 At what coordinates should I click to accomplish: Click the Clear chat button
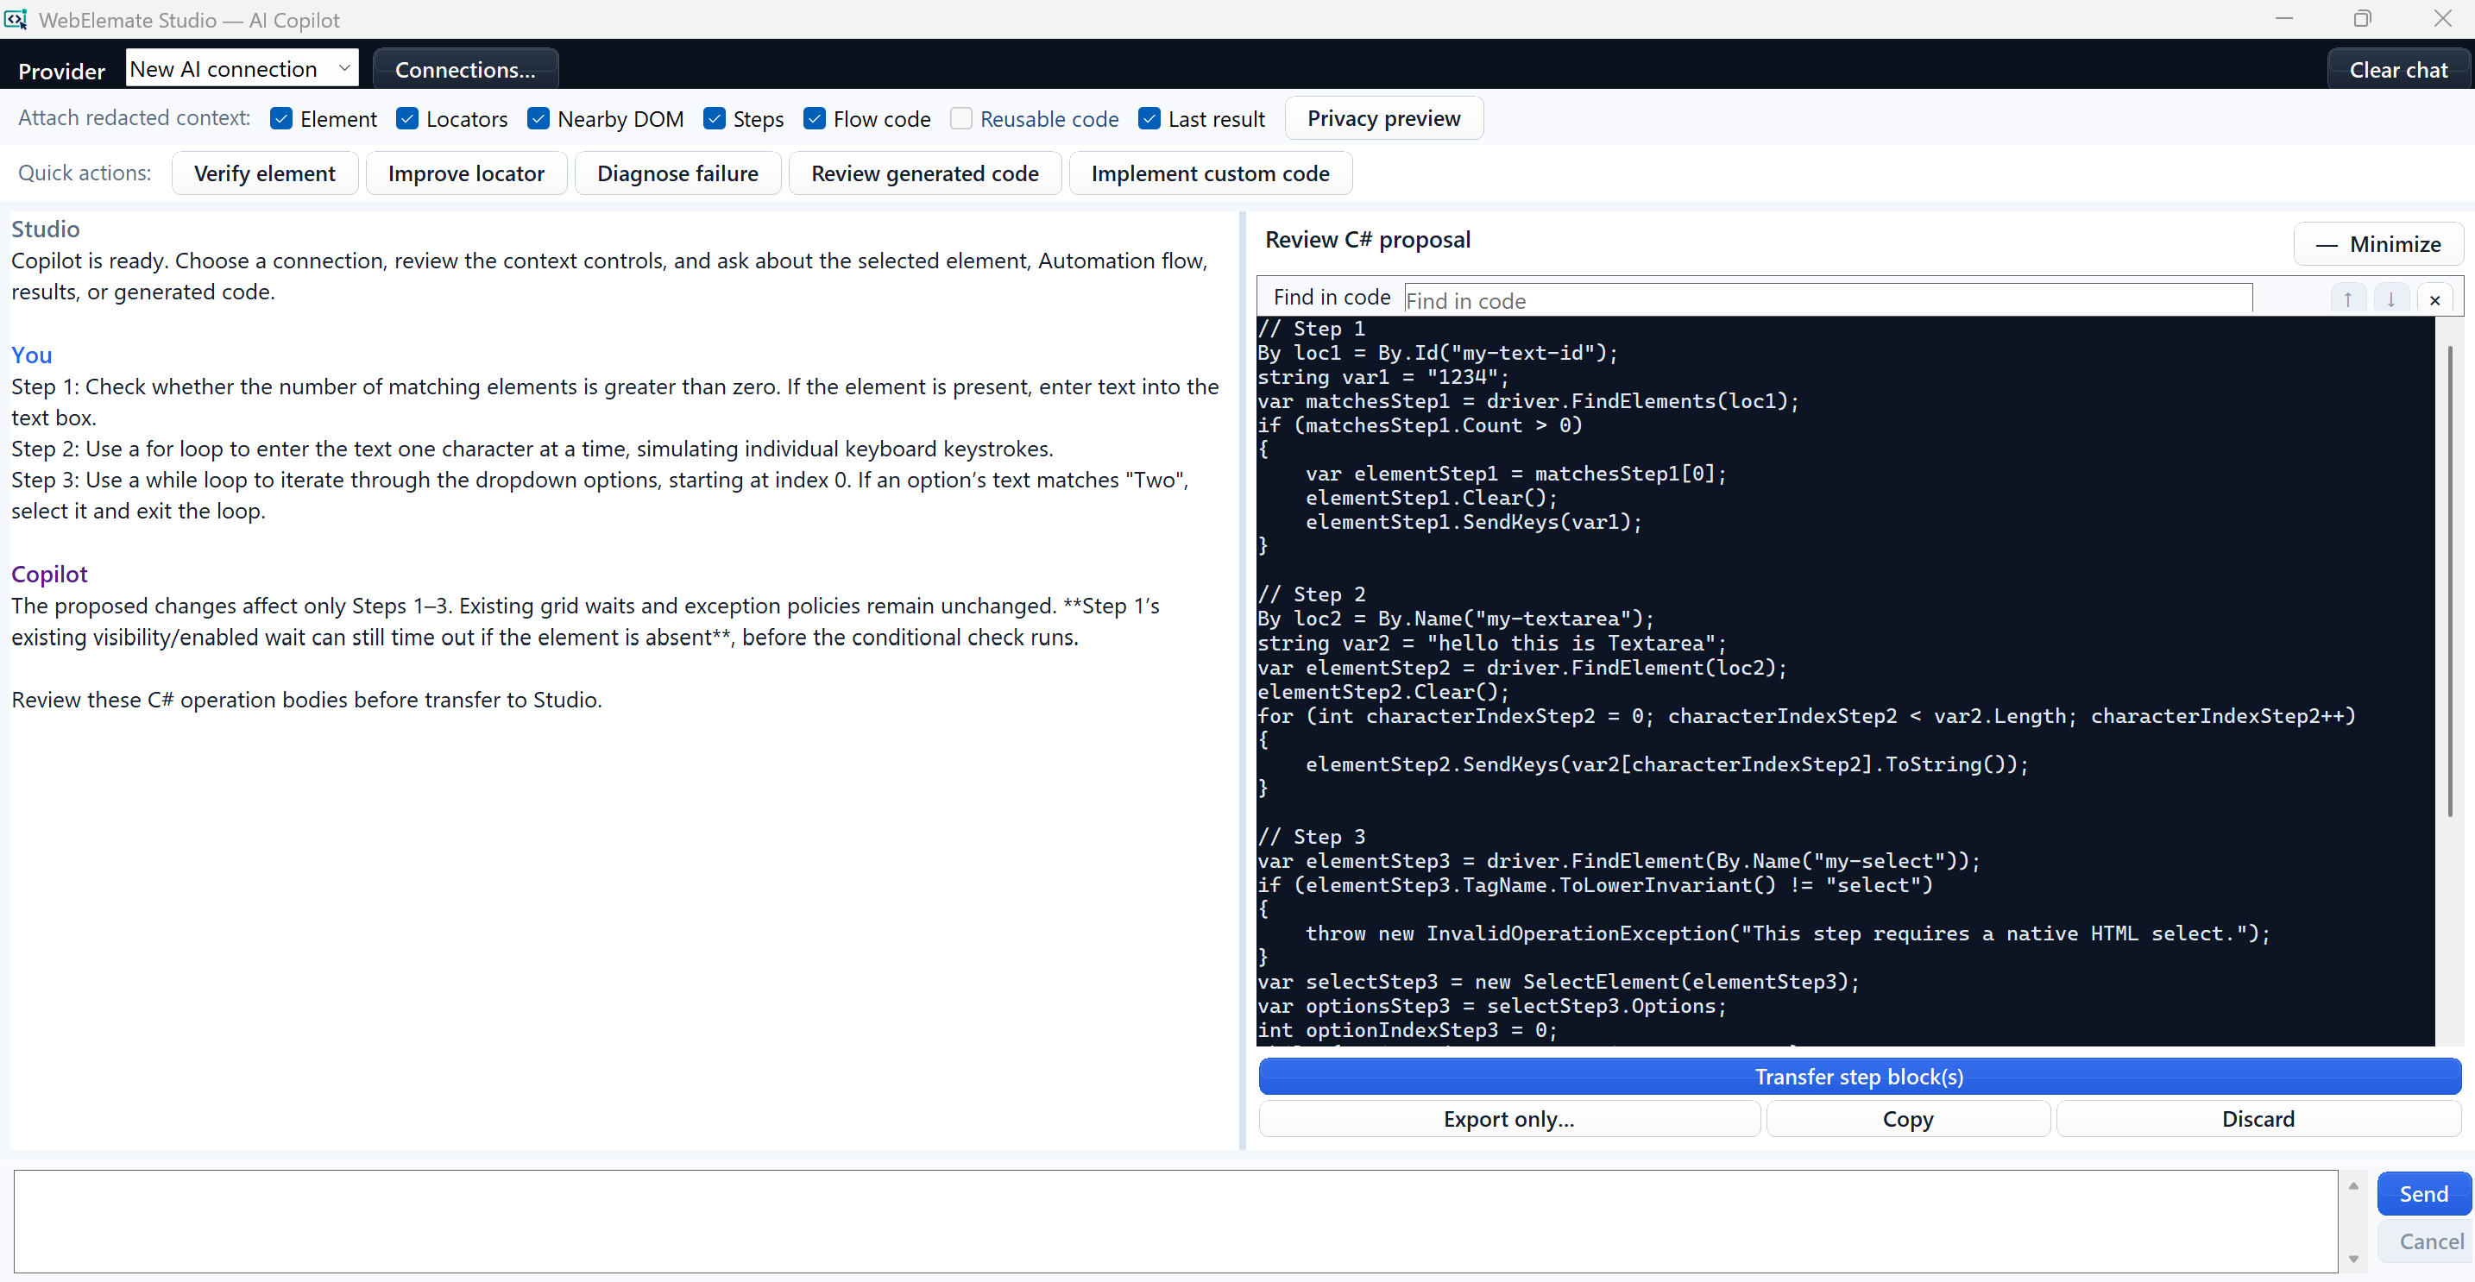pos(2398,69)
